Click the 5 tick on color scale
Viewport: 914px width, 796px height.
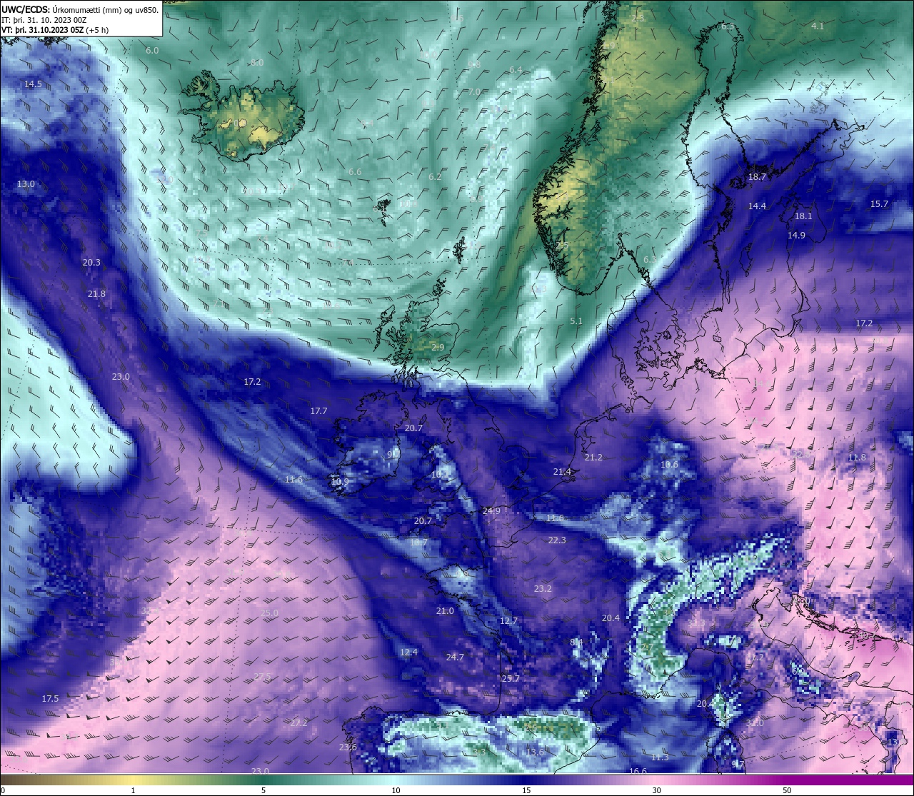263,790
